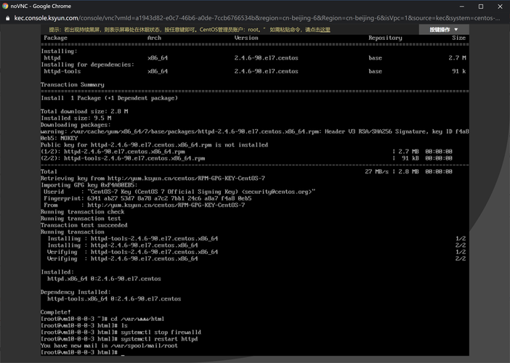Click the 'cd /var/www/html' command line
Viewport: 510px width, 363px height.
102,319
